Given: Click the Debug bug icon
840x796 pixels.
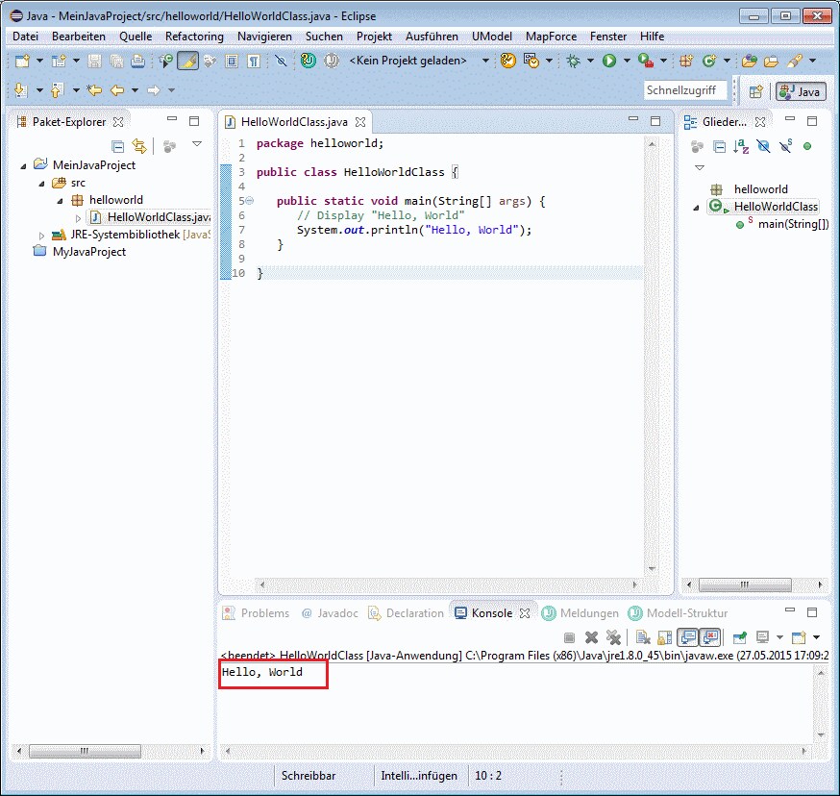Looking at the screenshot, I should [573, 61].
